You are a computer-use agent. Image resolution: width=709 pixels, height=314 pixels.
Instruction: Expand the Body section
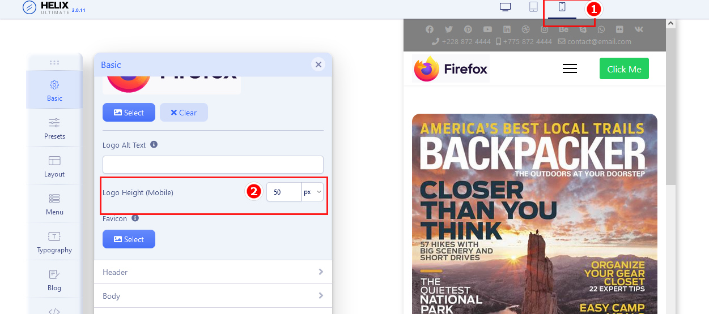tap(213, 296)
